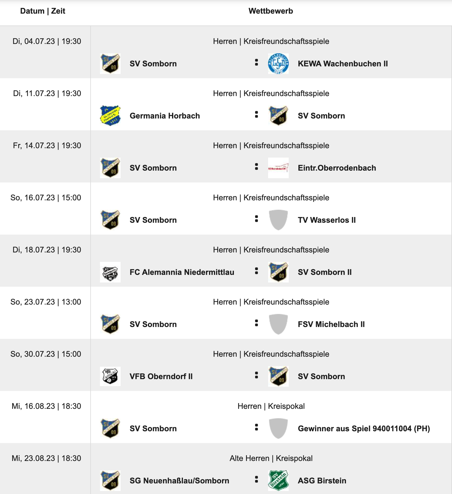
Task: Click the Eintr.Oberrodenbach club logo
Action: pyautogui.click(x=278, y=168)
